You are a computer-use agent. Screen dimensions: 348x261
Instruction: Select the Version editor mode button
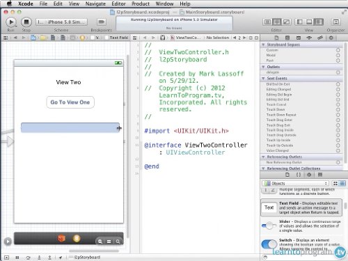pyautogui.click(x=286, y=22)
